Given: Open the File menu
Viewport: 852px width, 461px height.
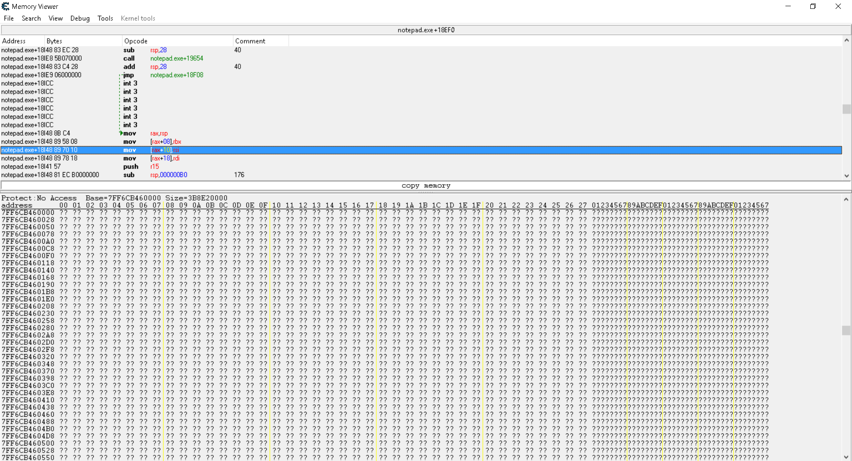Looking at the screenshot, I should pyautogui.click(x=9, y=18).
